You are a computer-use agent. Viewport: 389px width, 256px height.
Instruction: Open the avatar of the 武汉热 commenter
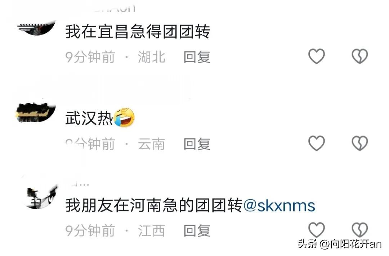pyautogui.click(x=36, y=113)
